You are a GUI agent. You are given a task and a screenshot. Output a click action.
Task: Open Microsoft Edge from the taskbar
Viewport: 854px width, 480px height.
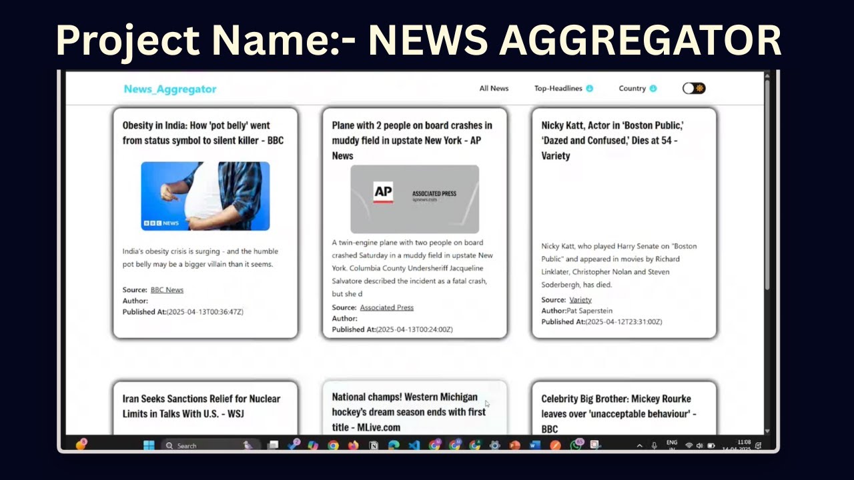pyautogui.click(x=394, y=445)
